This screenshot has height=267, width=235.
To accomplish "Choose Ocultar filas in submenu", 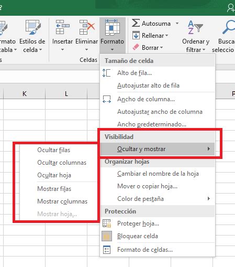I will (x=58, y=150).
